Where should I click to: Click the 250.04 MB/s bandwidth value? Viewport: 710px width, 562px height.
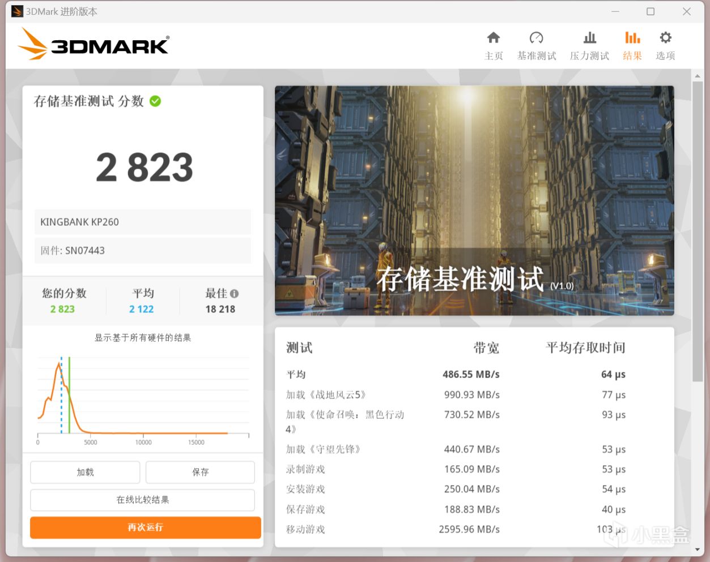[472, 489]
